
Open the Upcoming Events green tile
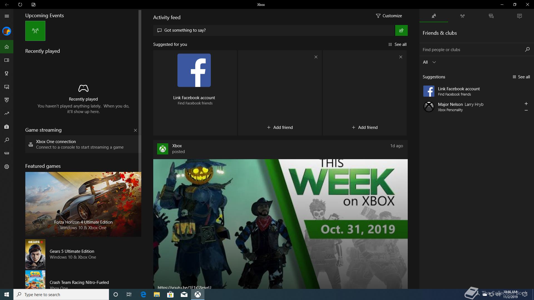pyautogui.click(x=35, y=31)
